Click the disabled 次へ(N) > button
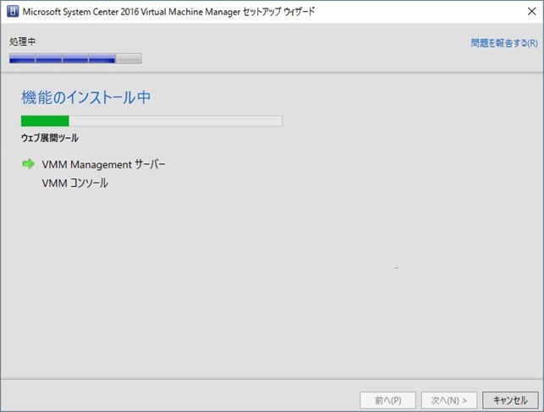The height and width of the screenshot is (412, 544). 449,399
